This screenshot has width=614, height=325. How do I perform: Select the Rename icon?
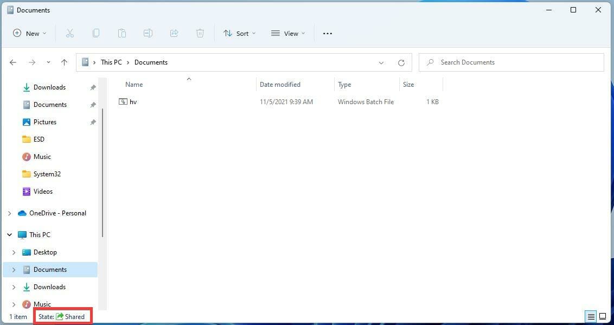(x=148, y=33)
